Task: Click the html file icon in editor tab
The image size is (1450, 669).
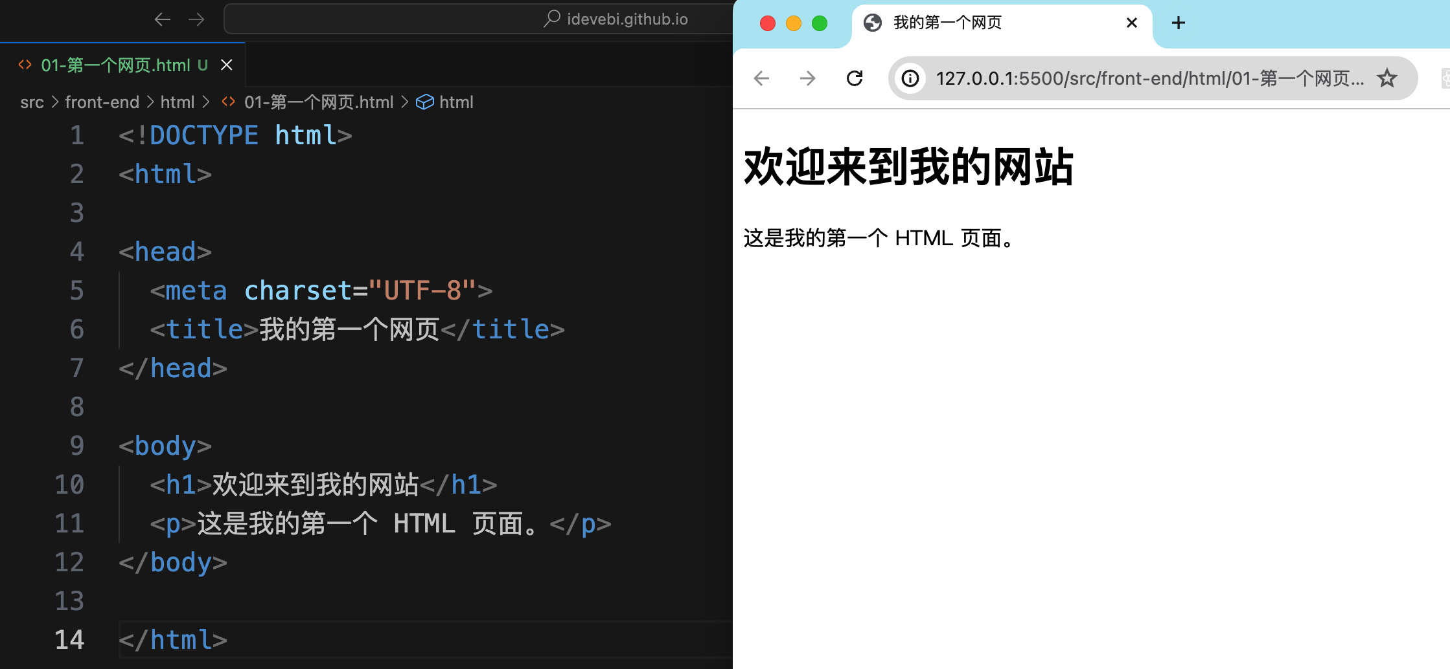Action: click(x=25, y=65)
